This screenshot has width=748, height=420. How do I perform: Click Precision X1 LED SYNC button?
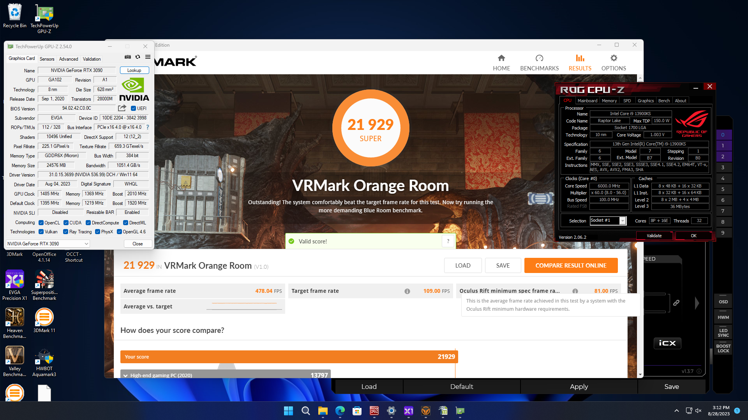click(723, 333)
